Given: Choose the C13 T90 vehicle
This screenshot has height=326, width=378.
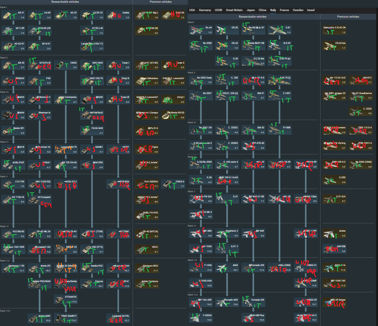Looking at the screenshot, I should pyautogui.click(x=13, y=184).
